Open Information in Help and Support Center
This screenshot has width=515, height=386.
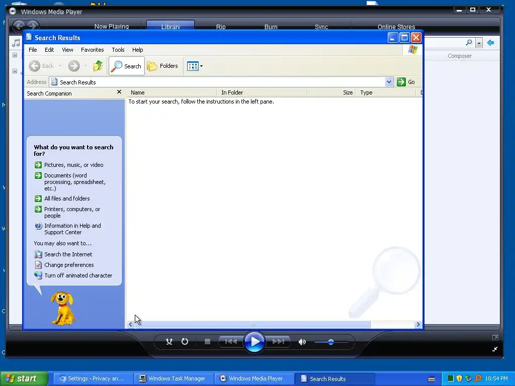68,229
